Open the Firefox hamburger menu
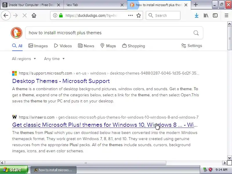232x174 pixels. click(x=226, y=15)
